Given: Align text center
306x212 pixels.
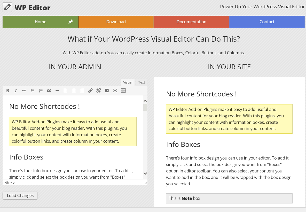Looking at the screenshot, I should point(74,91).
